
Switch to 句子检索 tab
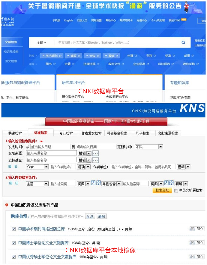(142, 133)
